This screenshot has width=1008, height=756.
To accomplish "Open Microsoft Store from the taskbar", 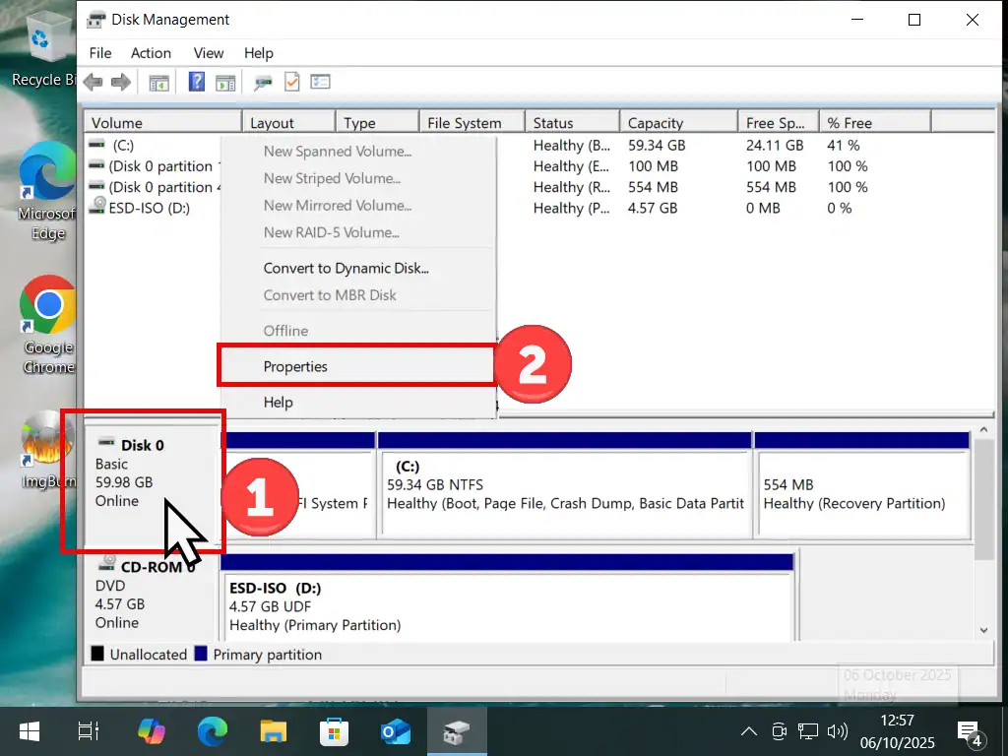I will pyautogui.click(x=333, y=731).
